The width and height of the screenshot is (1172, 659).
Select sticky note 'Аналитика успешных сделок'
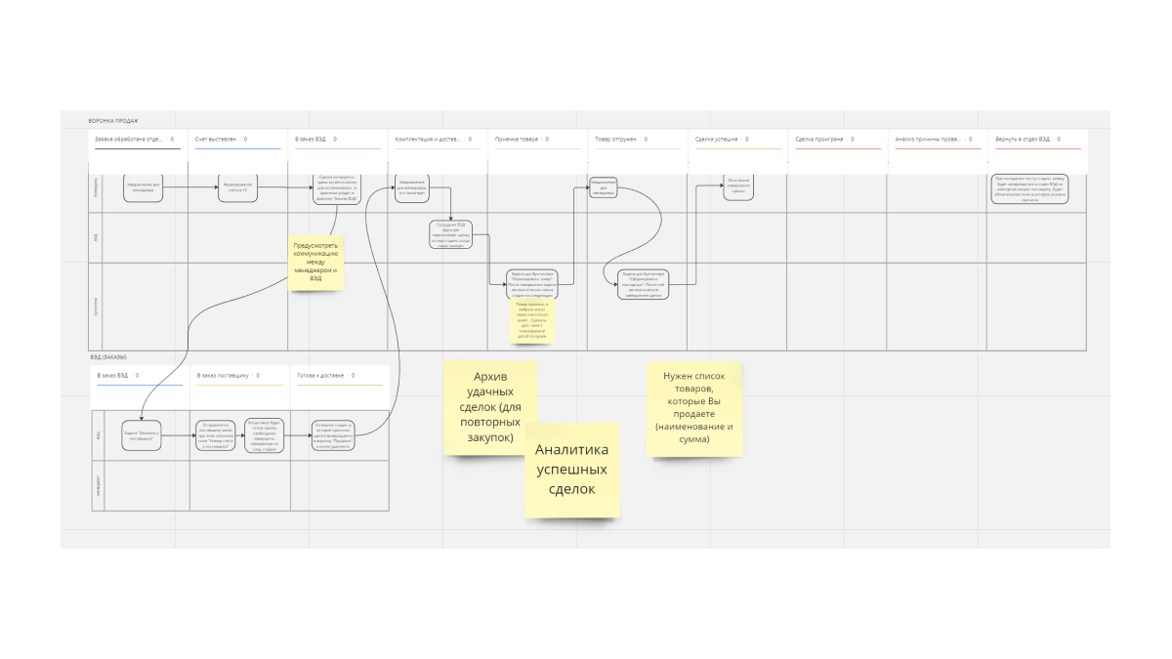(x=572, y=470)
